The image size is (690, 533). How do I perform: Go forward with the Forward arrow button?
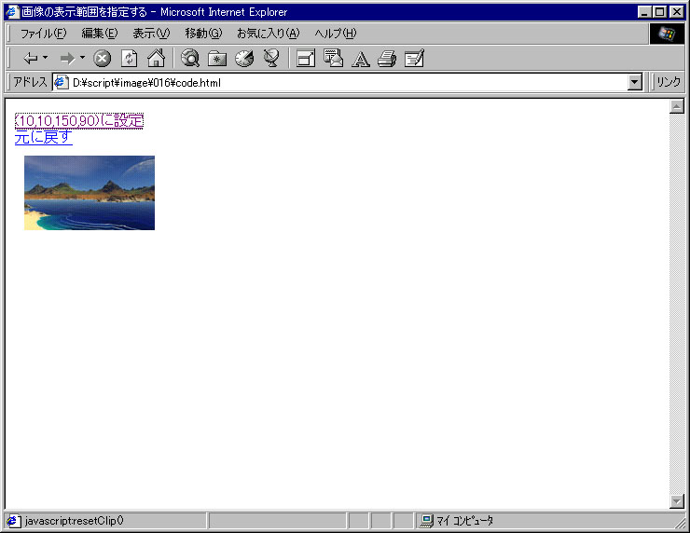pos(67,58)
